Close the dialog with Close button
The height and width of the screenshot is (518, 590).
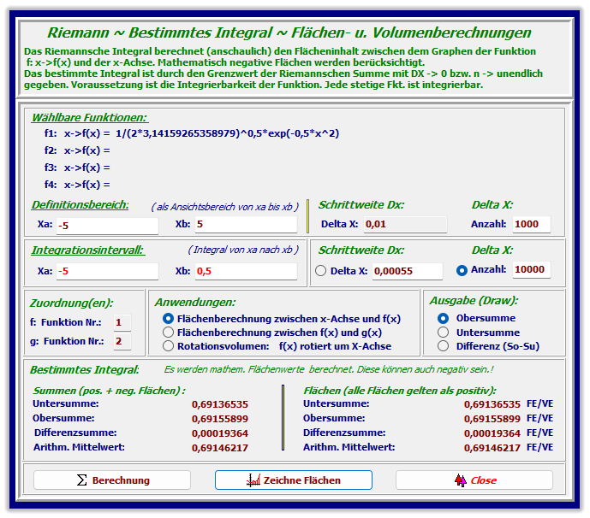click(x=474, y=480)
